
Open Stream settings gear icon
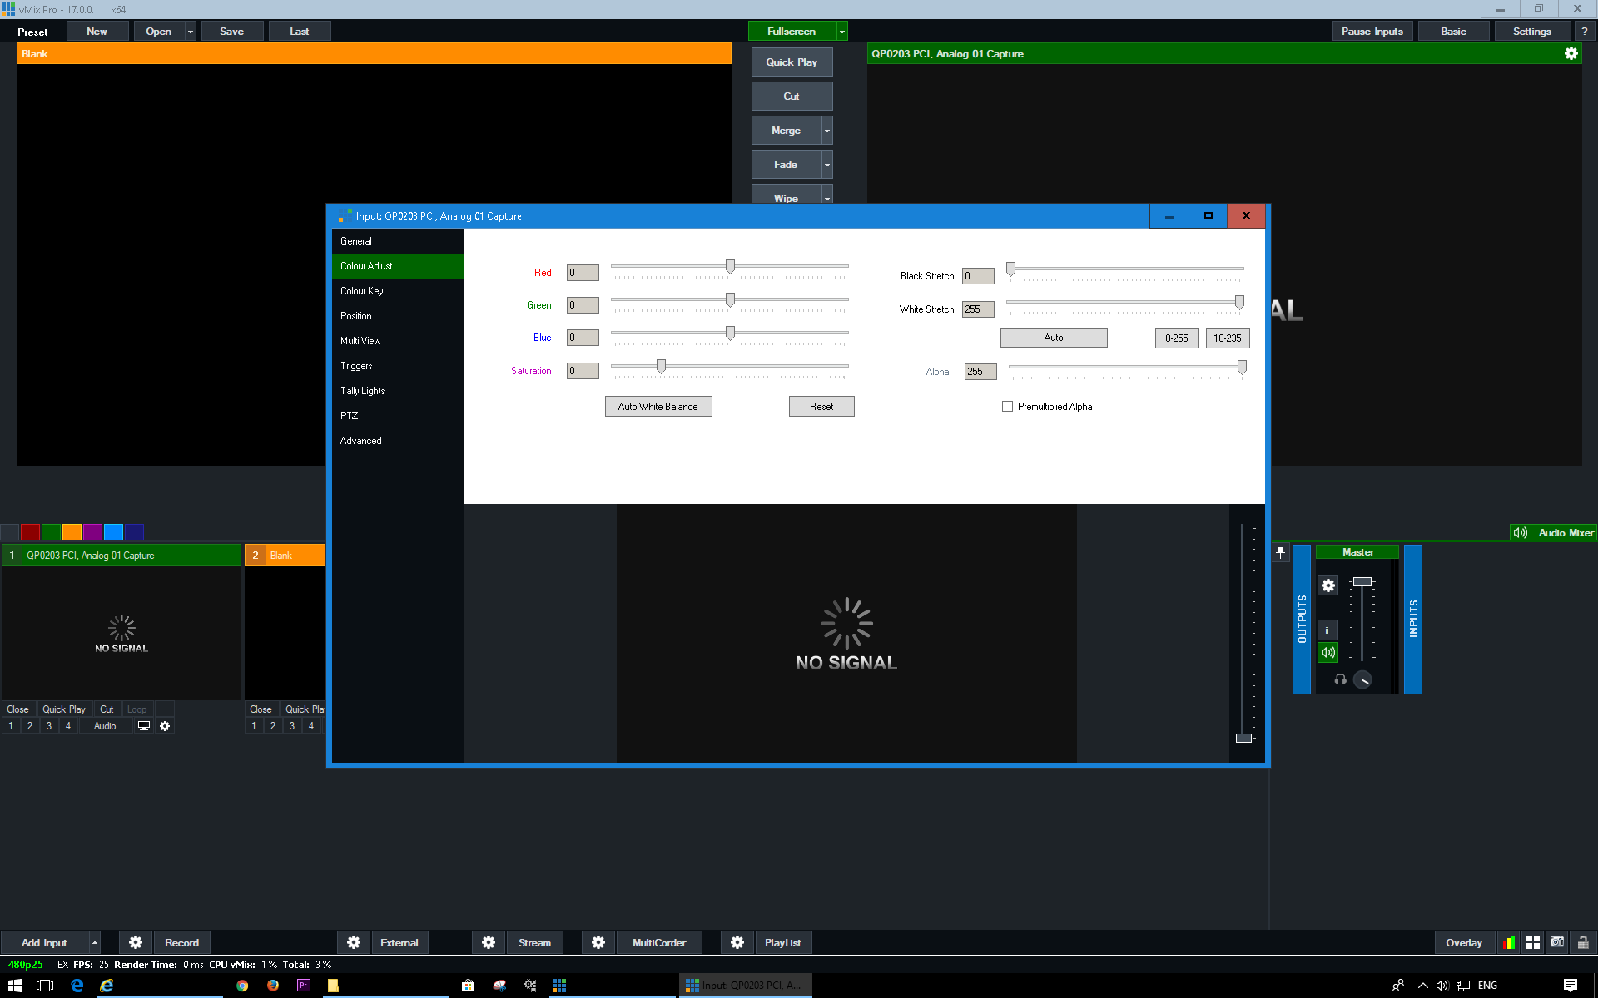[x=489, y=942]
